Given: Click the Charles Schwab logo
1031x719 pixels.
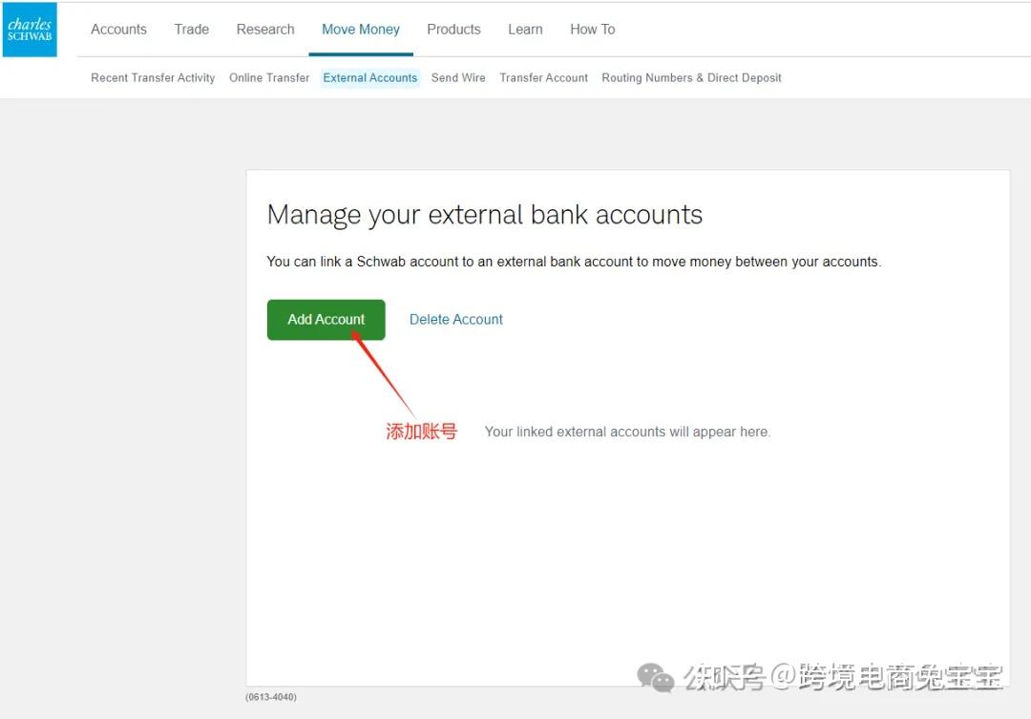Looking at the screenshot, I should pyautogui.click(x=30, y=30).
